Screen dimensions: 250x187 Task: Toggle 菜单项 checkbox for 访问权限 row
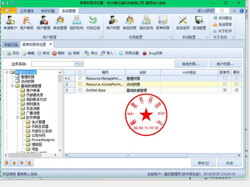pyautogui.click(x=225, y=84)
